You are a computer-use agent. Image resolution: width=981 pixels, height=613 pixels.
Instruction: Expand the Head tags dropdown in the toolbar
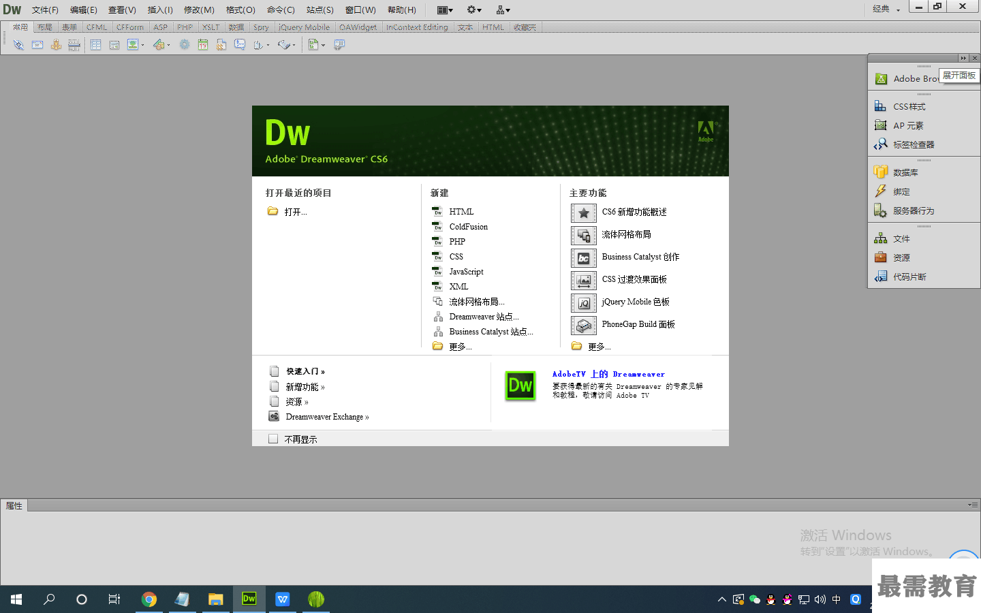click(x=268, y=45)
